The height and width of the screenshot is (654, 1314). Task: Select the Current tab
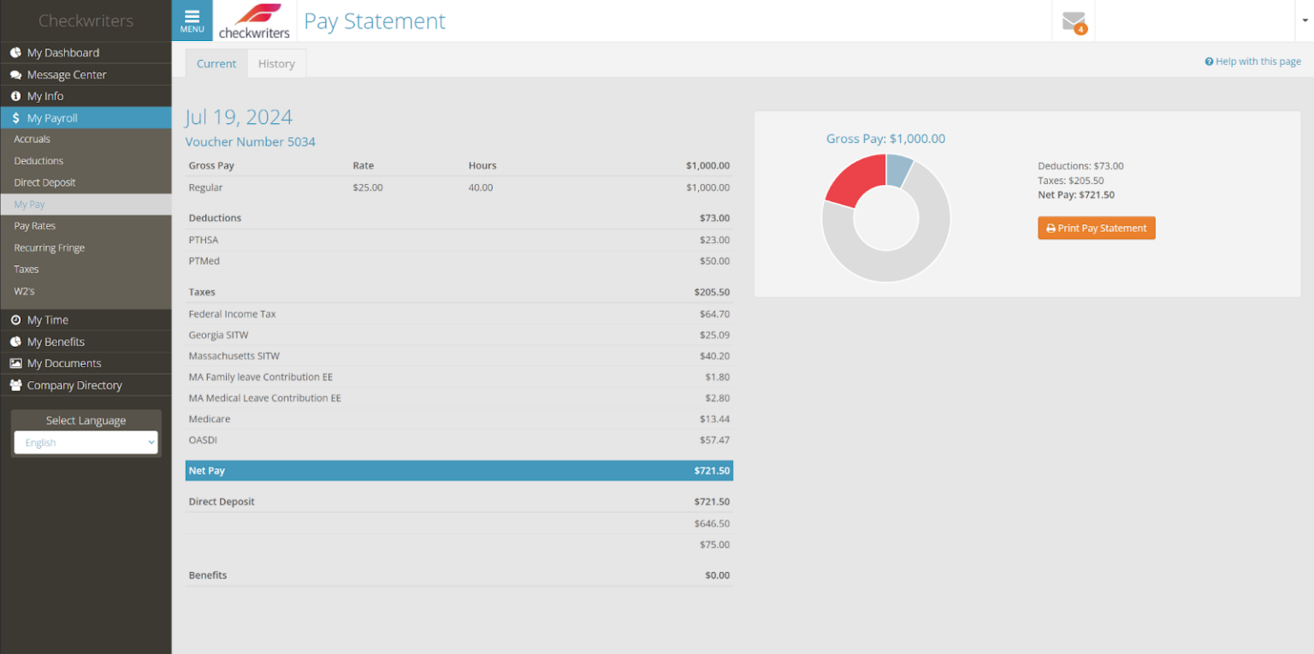pos(216,64)
